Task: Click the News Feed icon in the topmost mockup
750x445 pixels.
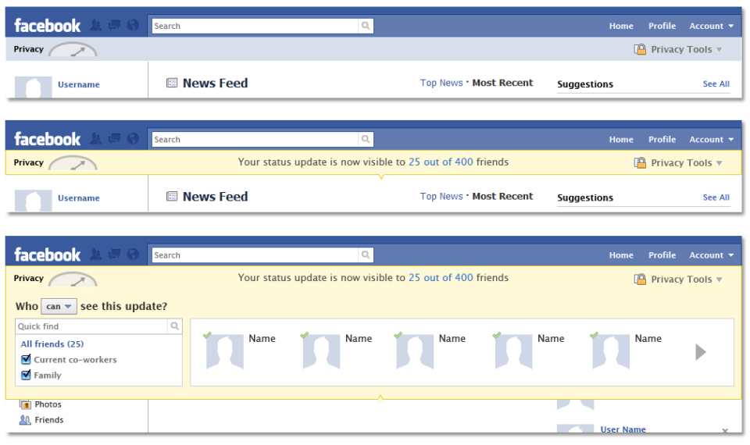Action: pyautogui.click(x=172, y=83)
